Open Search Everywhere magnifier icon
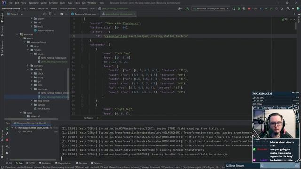 click(x=288, y=8)
